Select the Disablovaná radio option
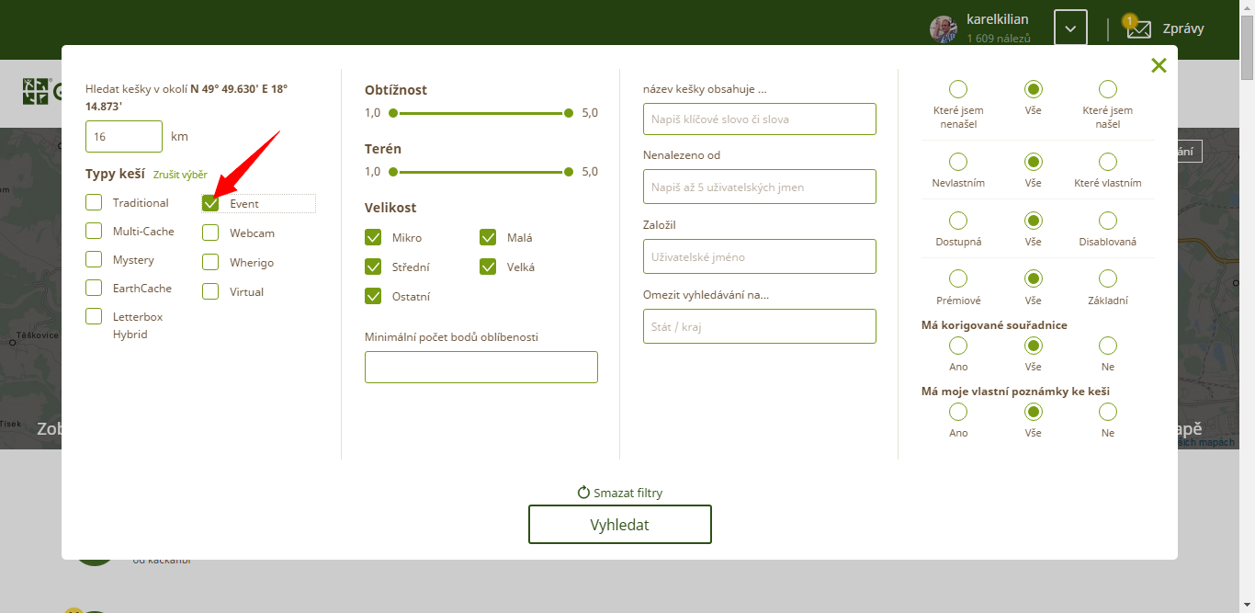This screenshot has width=1255, height=613. point(1108,221)
